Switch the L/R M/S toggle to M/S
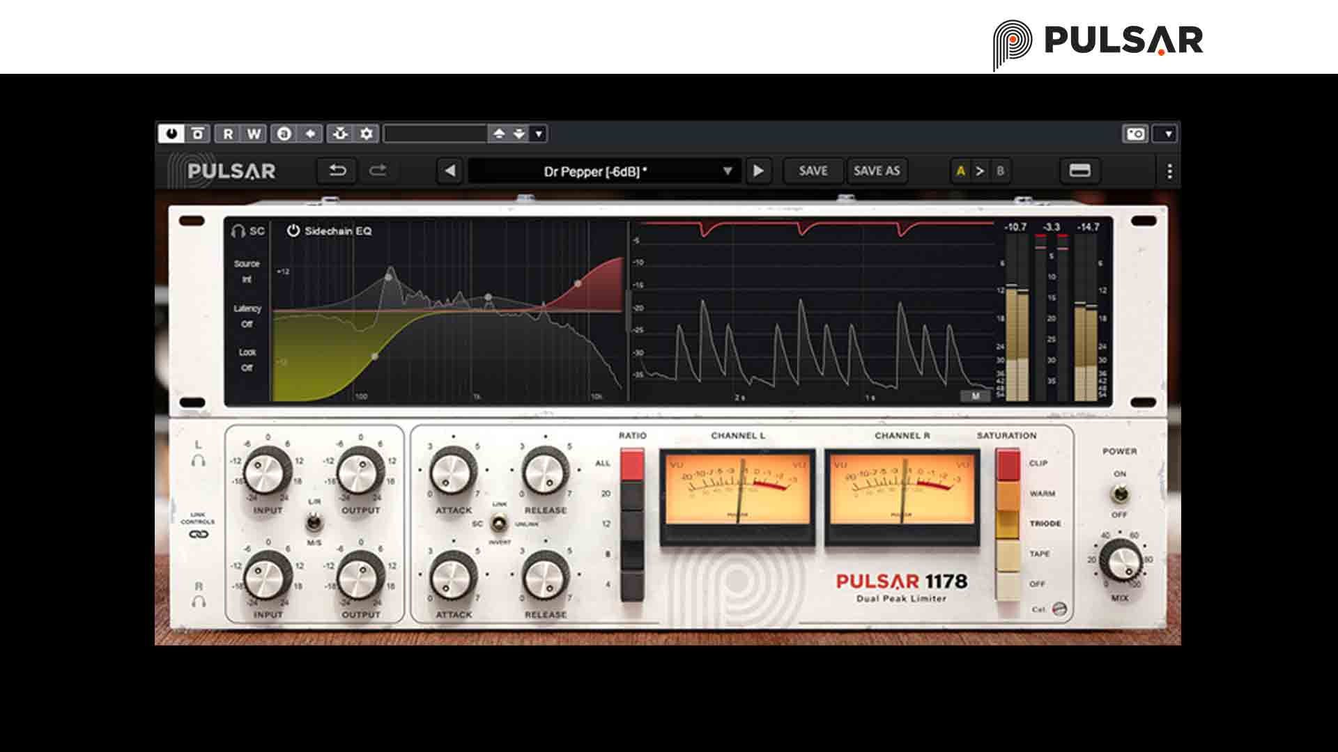Screen dimensions: 1338x752 (314, 526)
